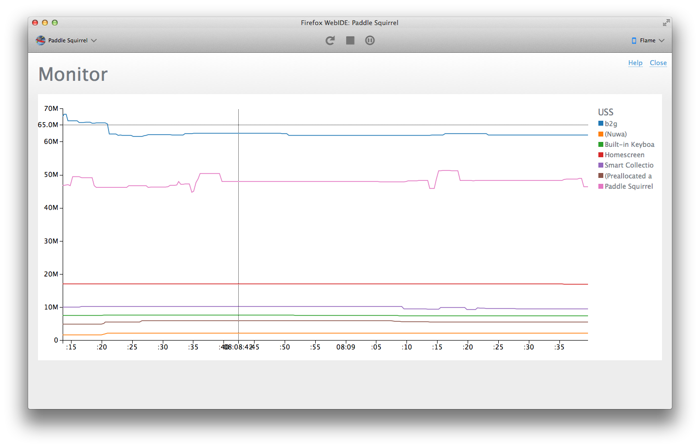The image size is (700, 448).
Task: Select the Built-in Keyboa legend label
Action: (x=629, y=144)
